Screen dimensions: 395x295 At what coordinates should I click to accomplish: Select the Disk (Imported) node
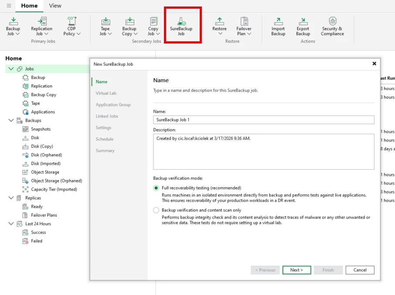point(46,164)
